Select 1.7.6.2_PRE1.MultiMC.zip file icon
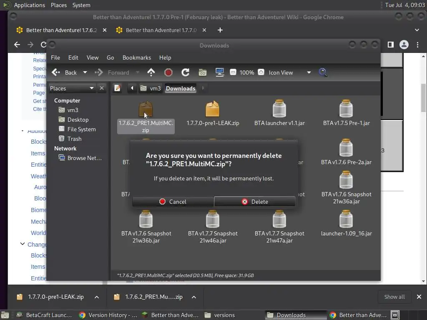Screen dimensions: 427x320 point(146,109)
